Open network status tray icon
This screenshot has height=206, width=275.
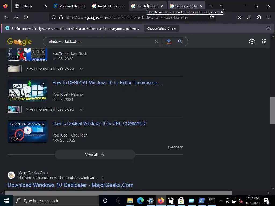234,201
